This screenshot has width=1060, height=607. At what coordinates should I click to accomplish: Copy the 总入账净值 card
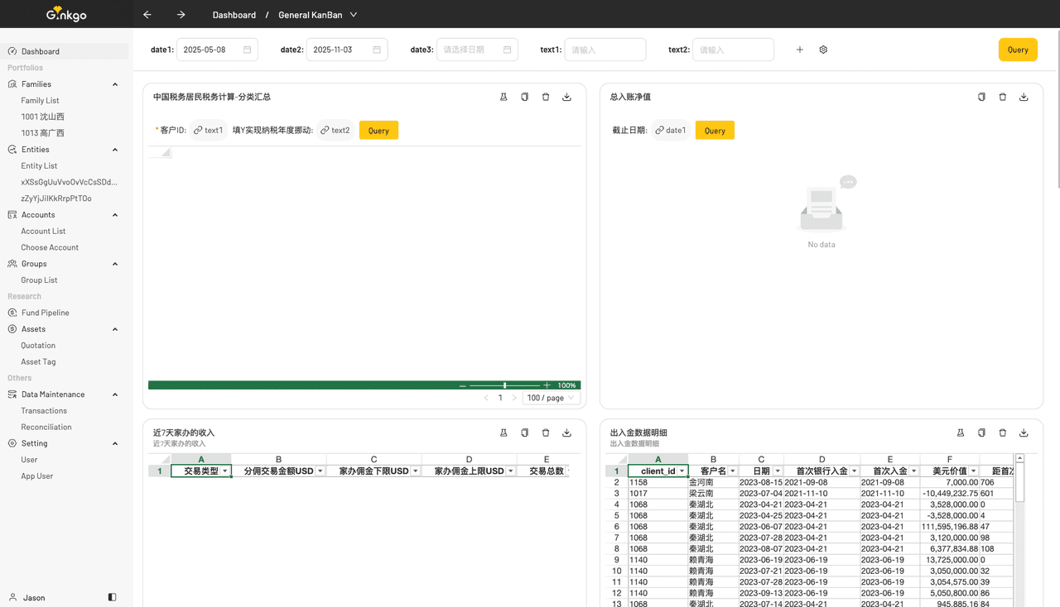click(x=981, y=97)
